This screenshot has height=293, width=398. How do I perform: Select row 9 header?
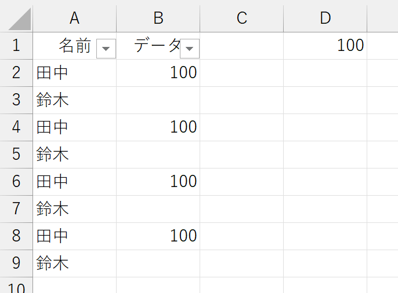[x=16, y=263]
